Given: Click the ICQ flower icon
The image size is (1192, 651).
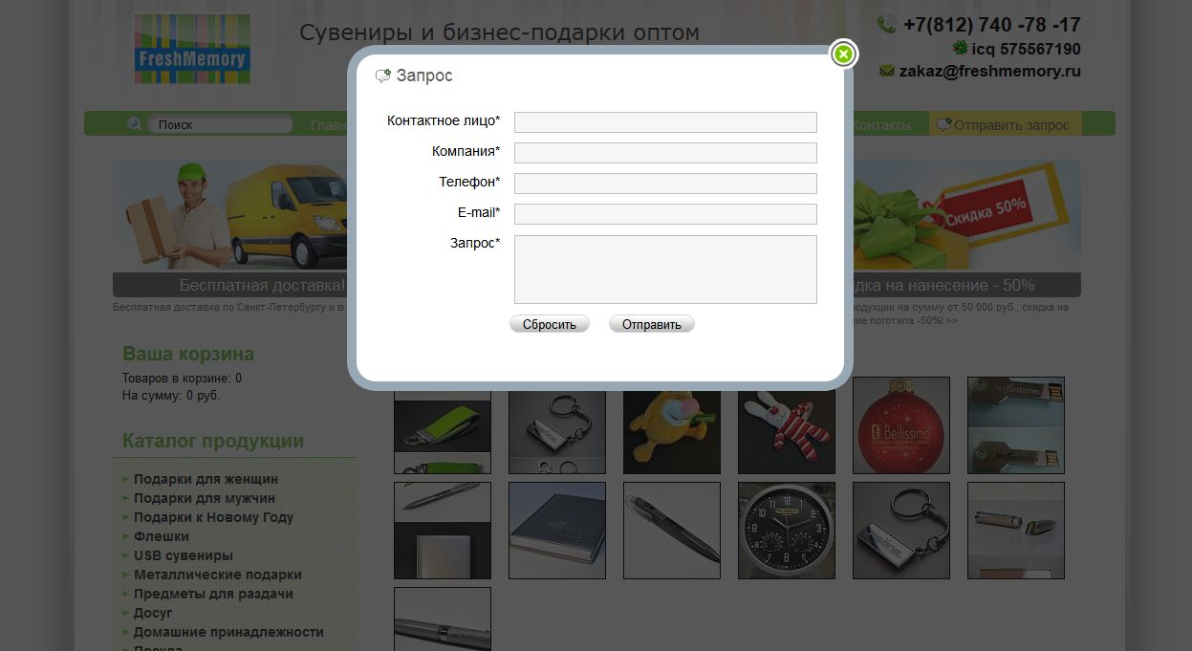Looking at the screenshot, I should click(960, 48).
